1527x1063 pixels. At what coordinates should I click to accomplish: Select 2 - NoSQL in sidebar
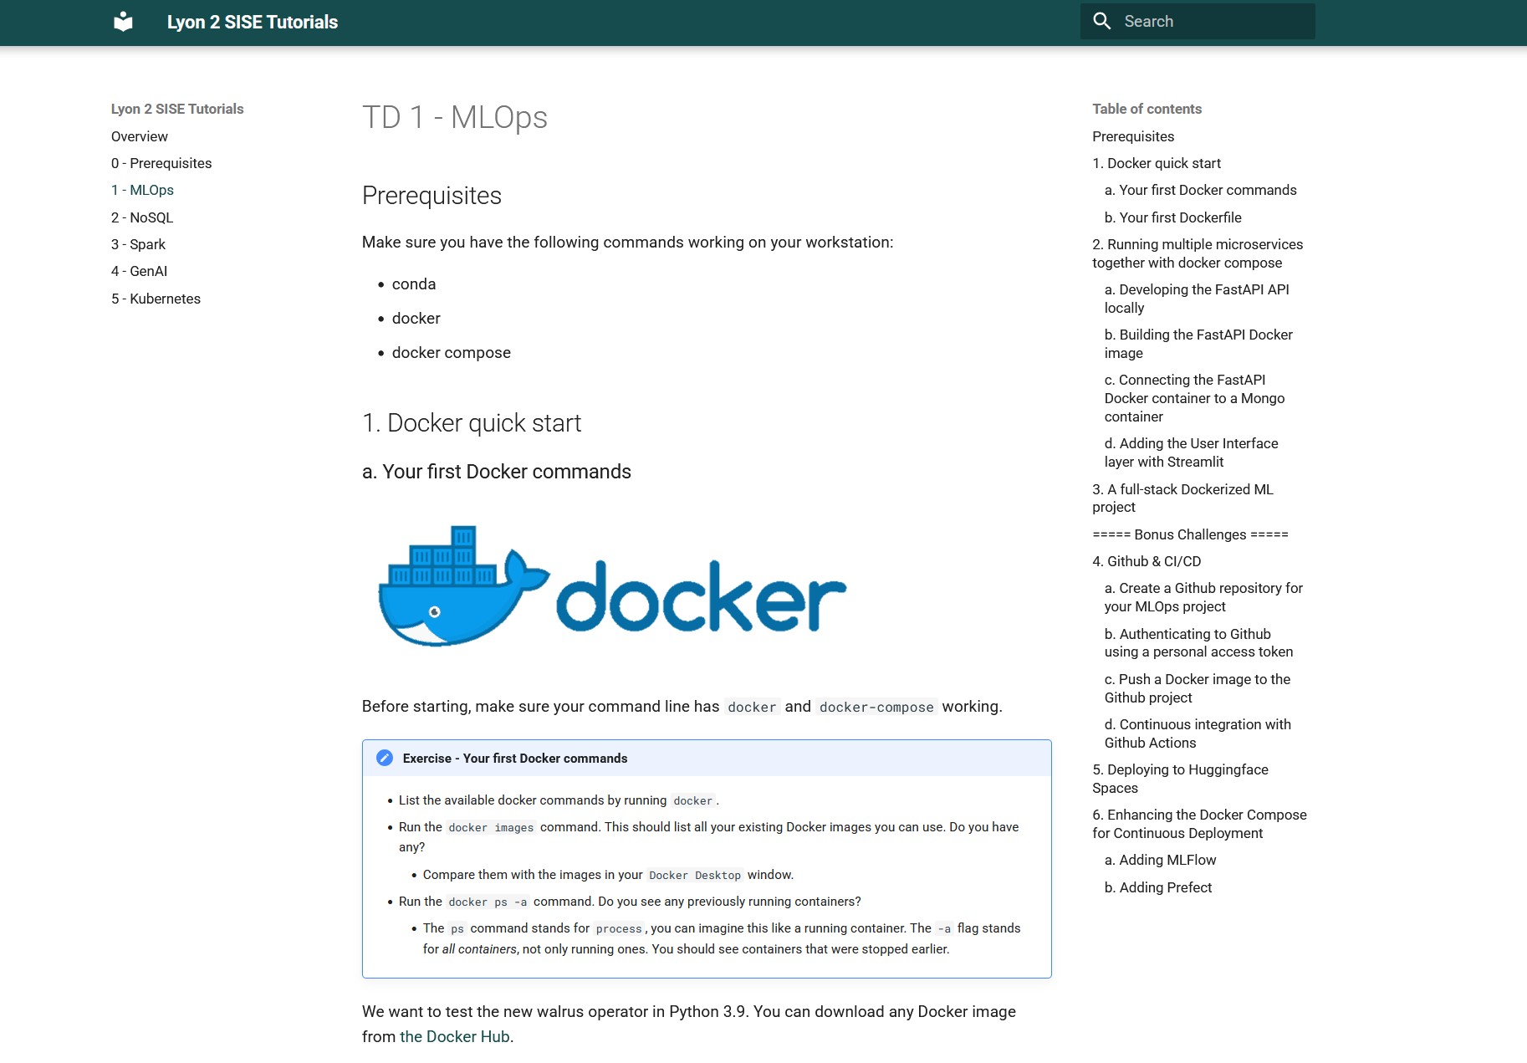(142, 217)
